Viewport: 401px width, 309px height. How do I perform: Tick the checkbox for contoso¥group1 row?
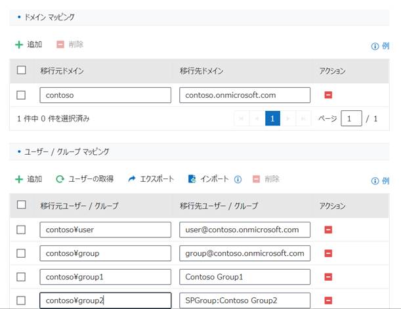pos(21,277)
